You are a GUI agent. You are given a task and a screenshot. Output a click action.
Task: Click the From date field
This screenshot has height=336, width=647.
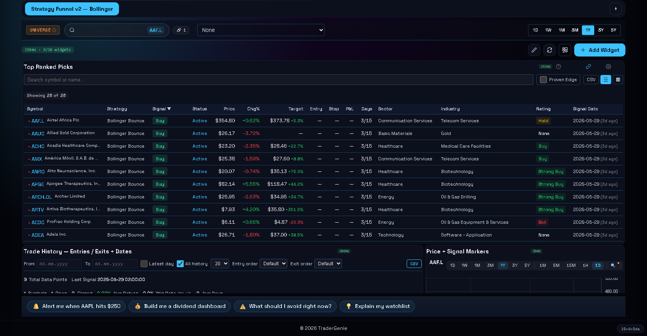(59, 264)
